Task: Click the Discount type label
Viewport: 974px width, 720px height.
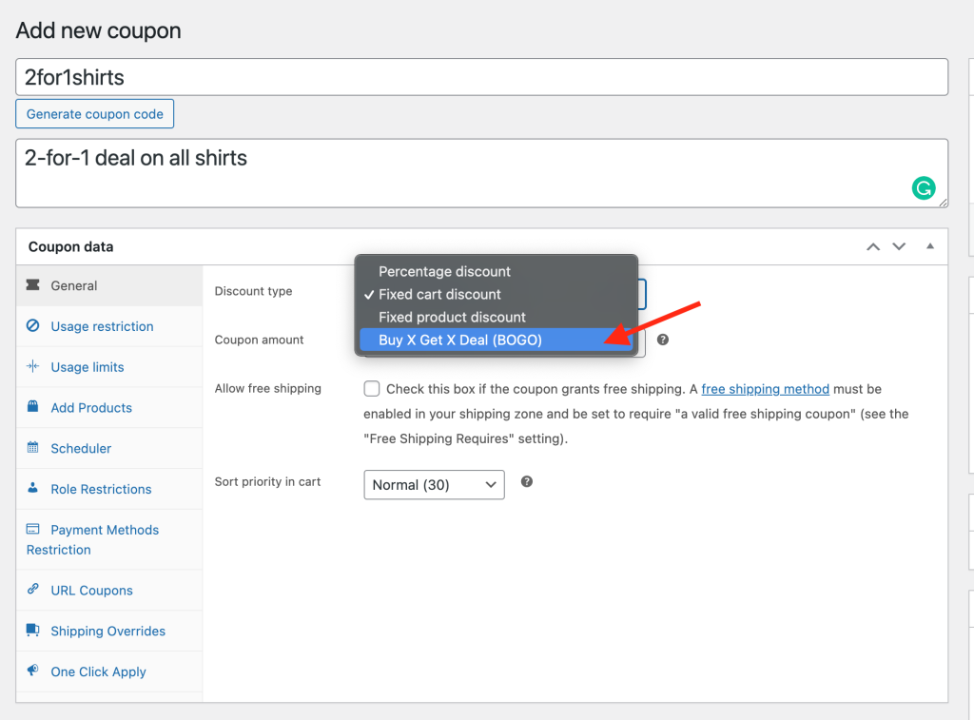Action: (253, 291)
